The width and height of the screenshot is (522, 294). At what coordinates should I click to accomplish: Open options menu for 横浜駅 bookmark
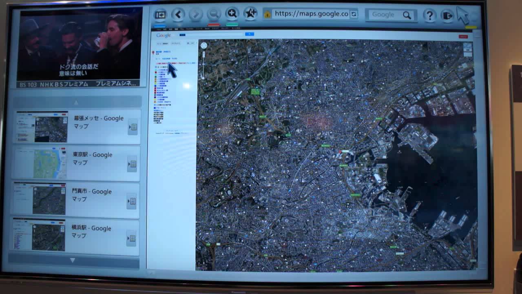click(x=131, y=238)
